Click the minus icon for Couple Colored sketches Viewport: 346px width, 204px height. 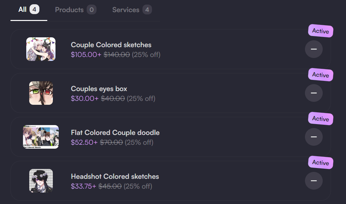[314, 49]
